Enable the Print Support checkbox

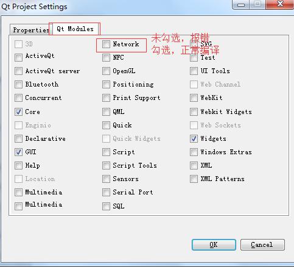tap(106, 98)
